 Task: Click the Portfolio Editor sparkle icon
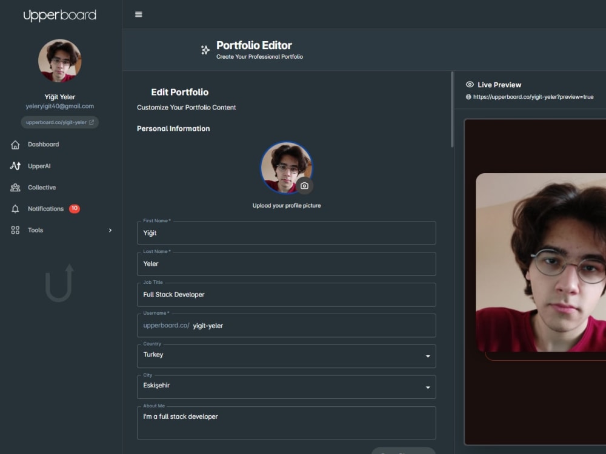205,50
